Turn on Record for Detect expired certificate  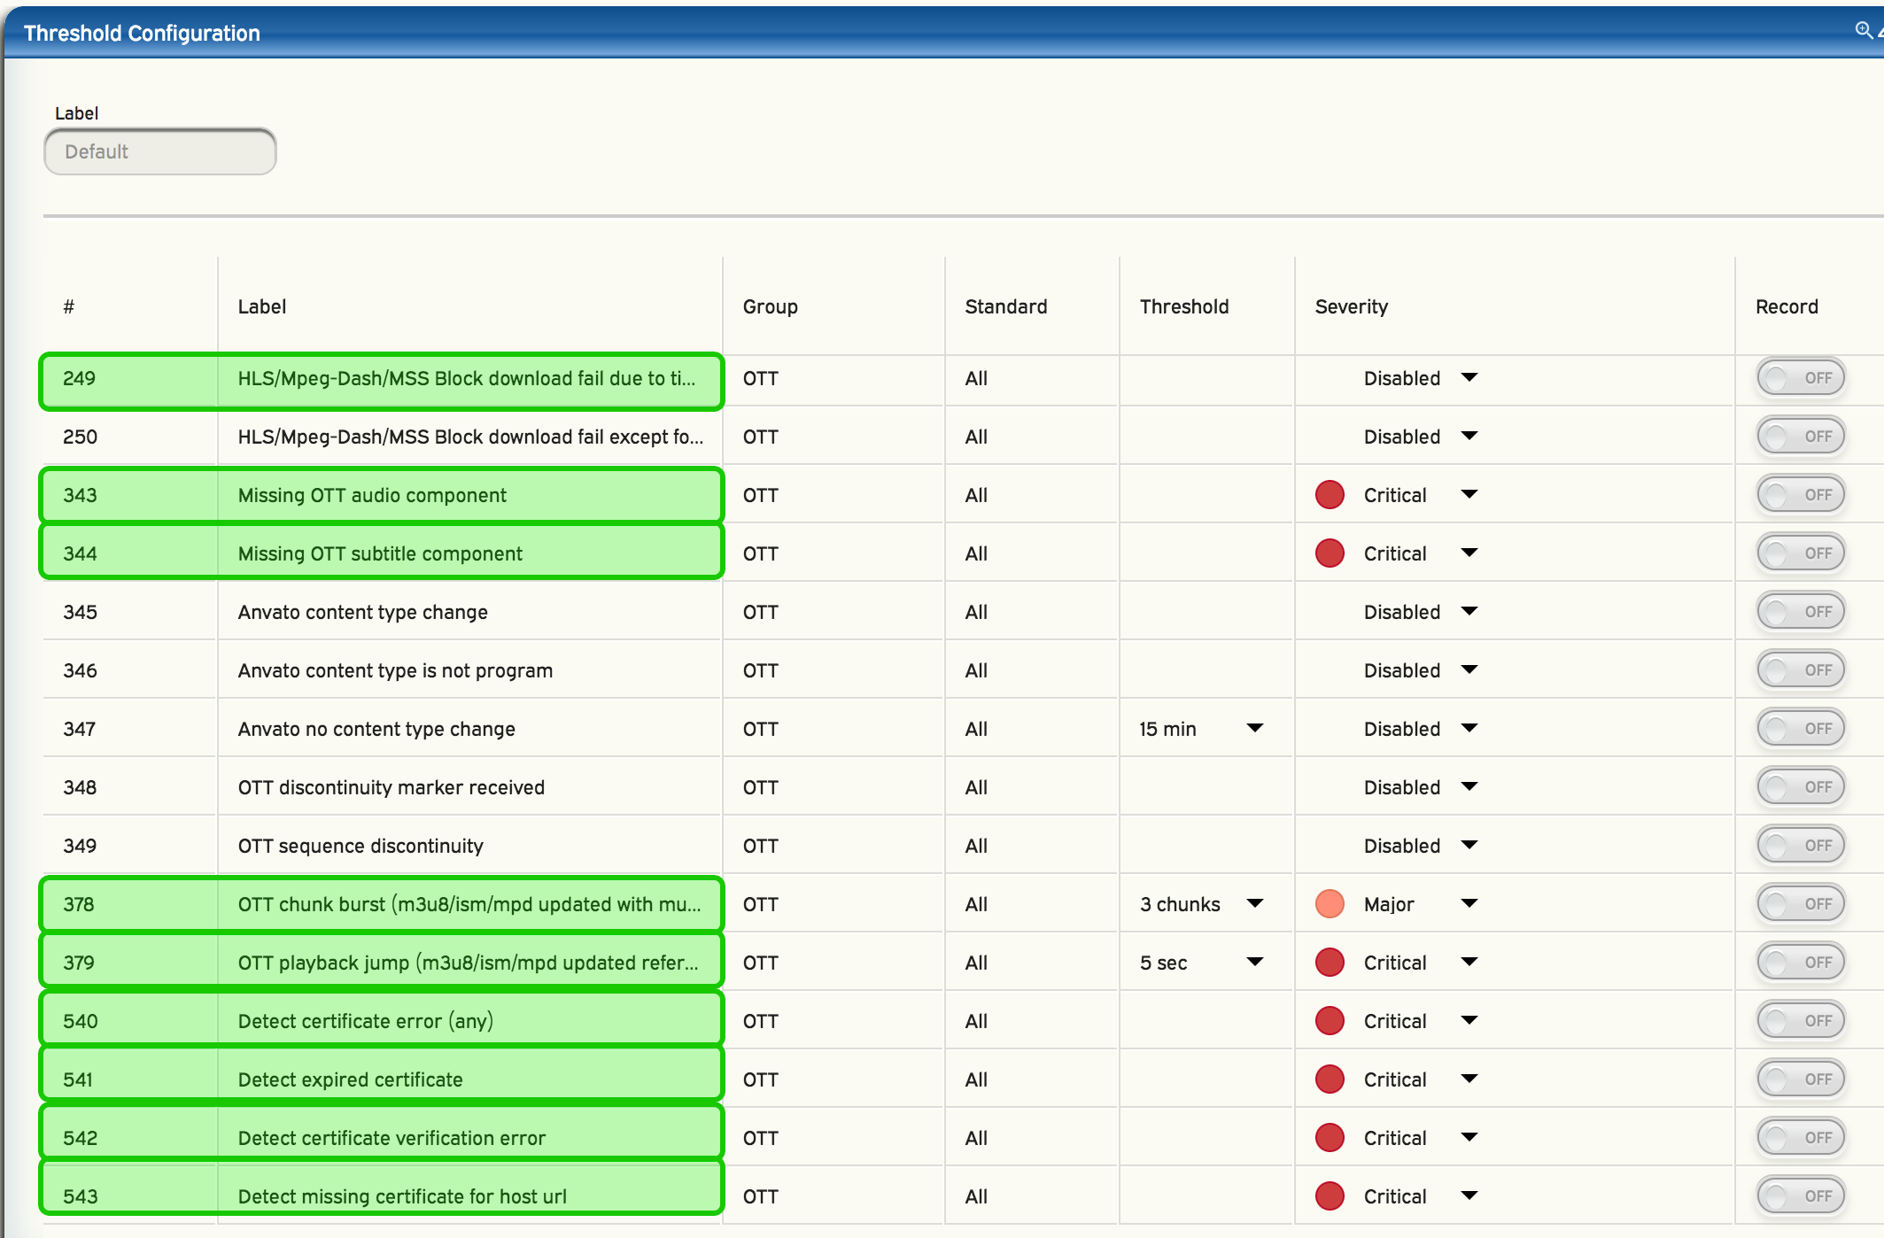tap(1801, 1079)
